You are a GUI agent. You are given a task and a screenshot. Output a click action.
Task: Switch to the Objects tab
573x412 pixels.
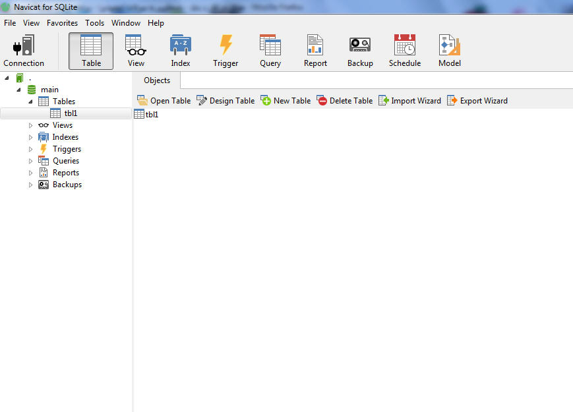coord(157,80)
